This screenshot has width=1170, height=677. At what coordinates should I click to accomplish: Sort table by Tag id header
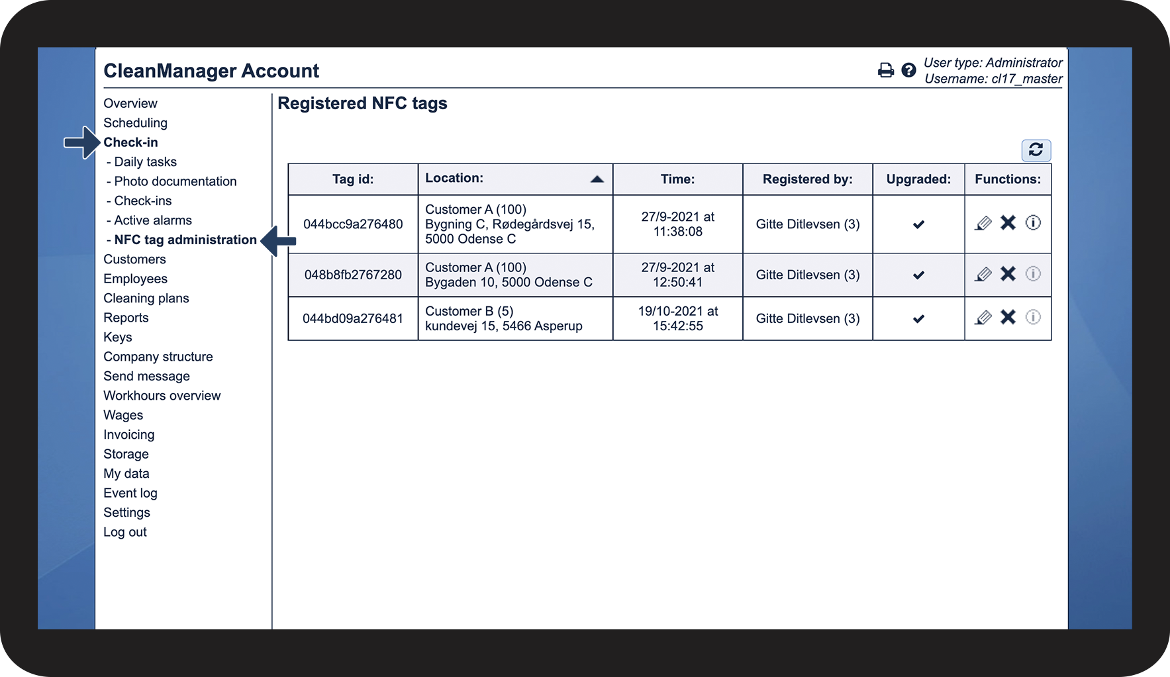[x=353, y=179]
